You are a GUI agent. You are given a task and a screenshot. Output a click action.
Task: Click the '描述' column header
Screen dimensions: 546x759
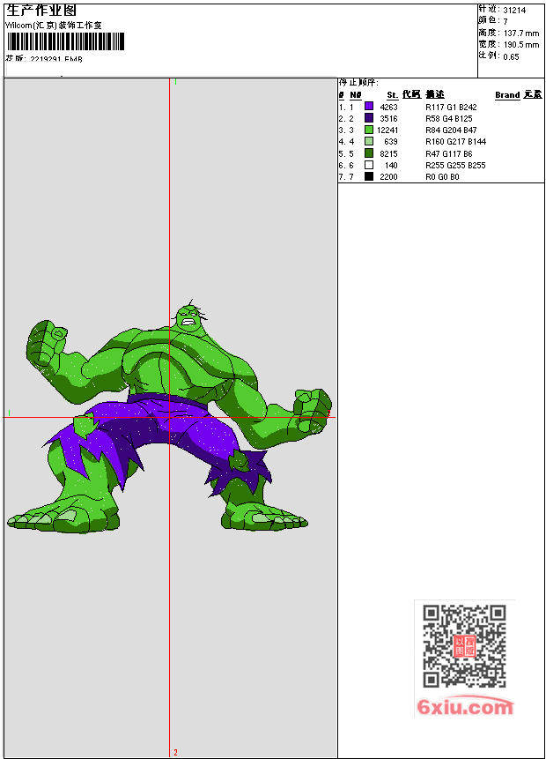point(435,94)
